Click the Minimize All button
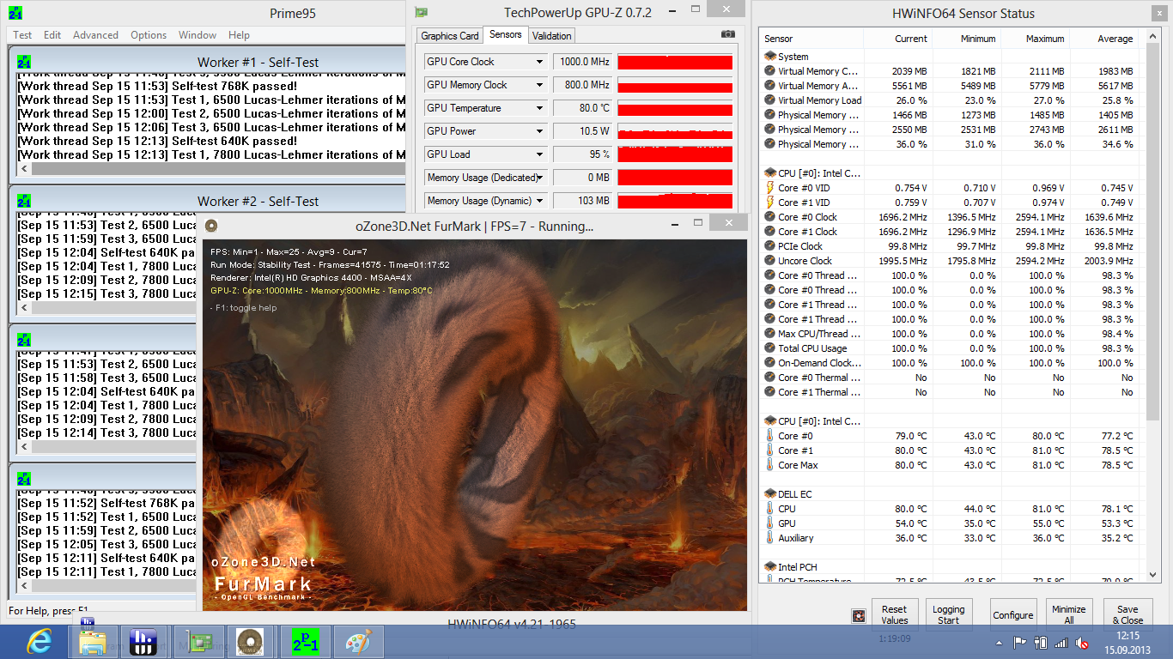 coord(1069,615)
